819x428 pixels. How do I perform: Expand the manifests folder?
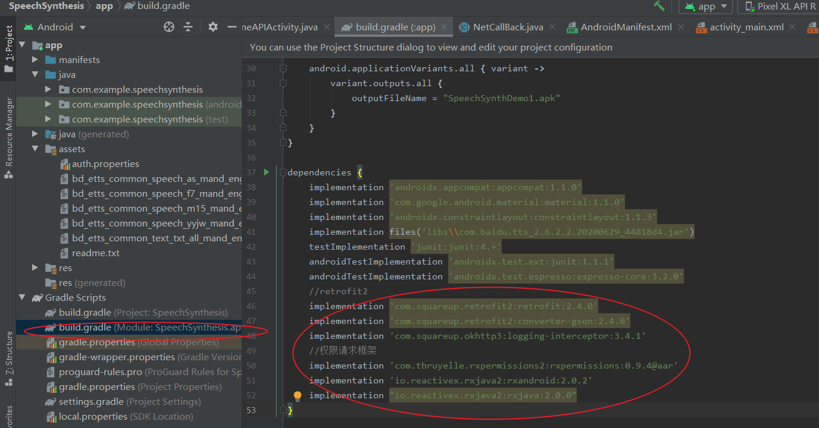pyautogui.click(x=35, y=60)
